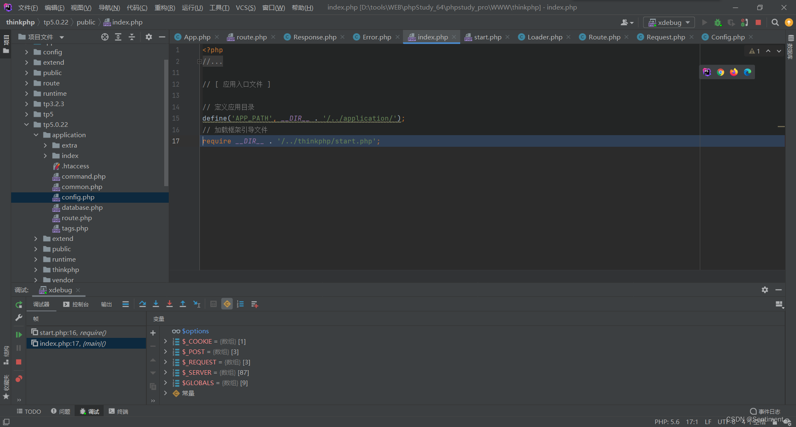This screenshot has width=796, height=427.
Task: View breakpoints with double red circles icon
Action: click(19, 378)
